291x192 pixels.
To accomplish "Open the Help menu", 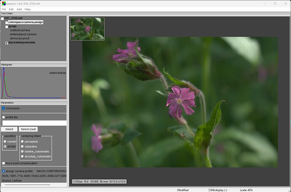I will tap(27, 9).
